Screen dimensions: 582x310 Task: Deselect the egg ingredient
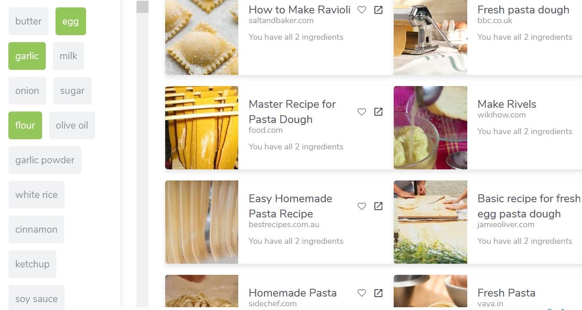[x=70, y=21]
